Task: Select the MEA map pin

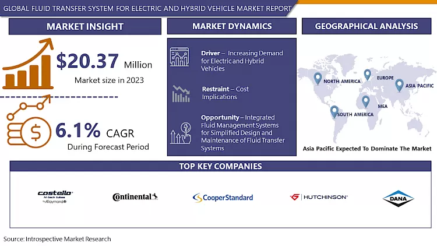Action: click(x=366, y=101)
